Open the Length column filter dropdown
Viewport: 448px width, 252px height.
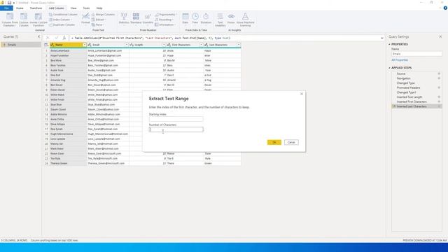click(164, 45)
